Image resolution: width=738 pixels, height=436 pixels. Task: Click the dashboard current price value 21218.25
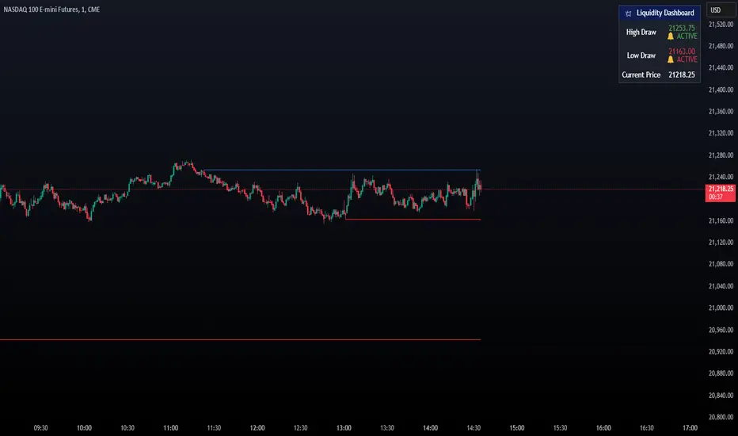click(x=682, y=75)
